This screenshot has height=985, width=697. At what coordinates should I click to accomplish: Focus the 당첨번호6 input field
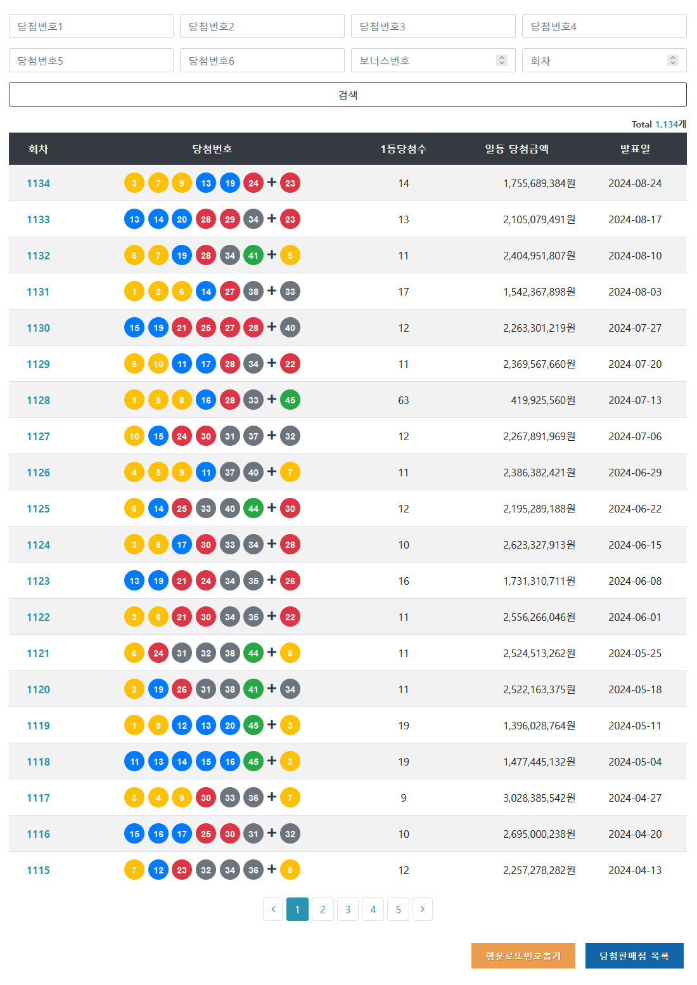[x=262, y=61]
